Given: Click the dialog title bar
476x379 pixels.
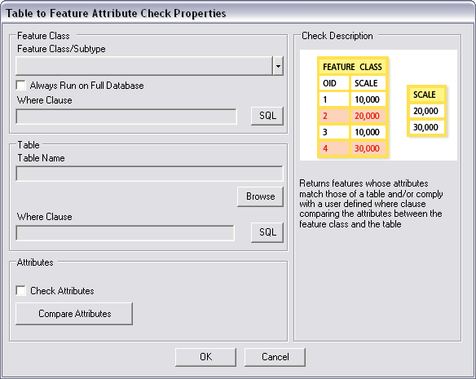Looking at the screenshot, I should (238, 13).
